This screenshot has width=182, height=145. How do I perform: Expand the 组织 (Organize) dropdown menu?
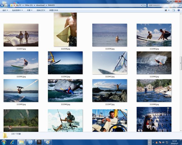5,10
